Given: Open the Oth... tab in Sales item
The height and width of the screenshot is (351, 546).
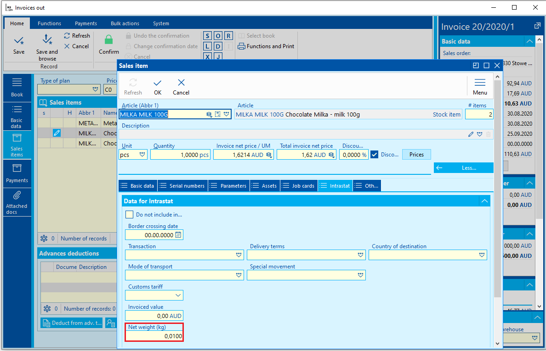Looking at the screenshot, I should (x=367, y=185).
